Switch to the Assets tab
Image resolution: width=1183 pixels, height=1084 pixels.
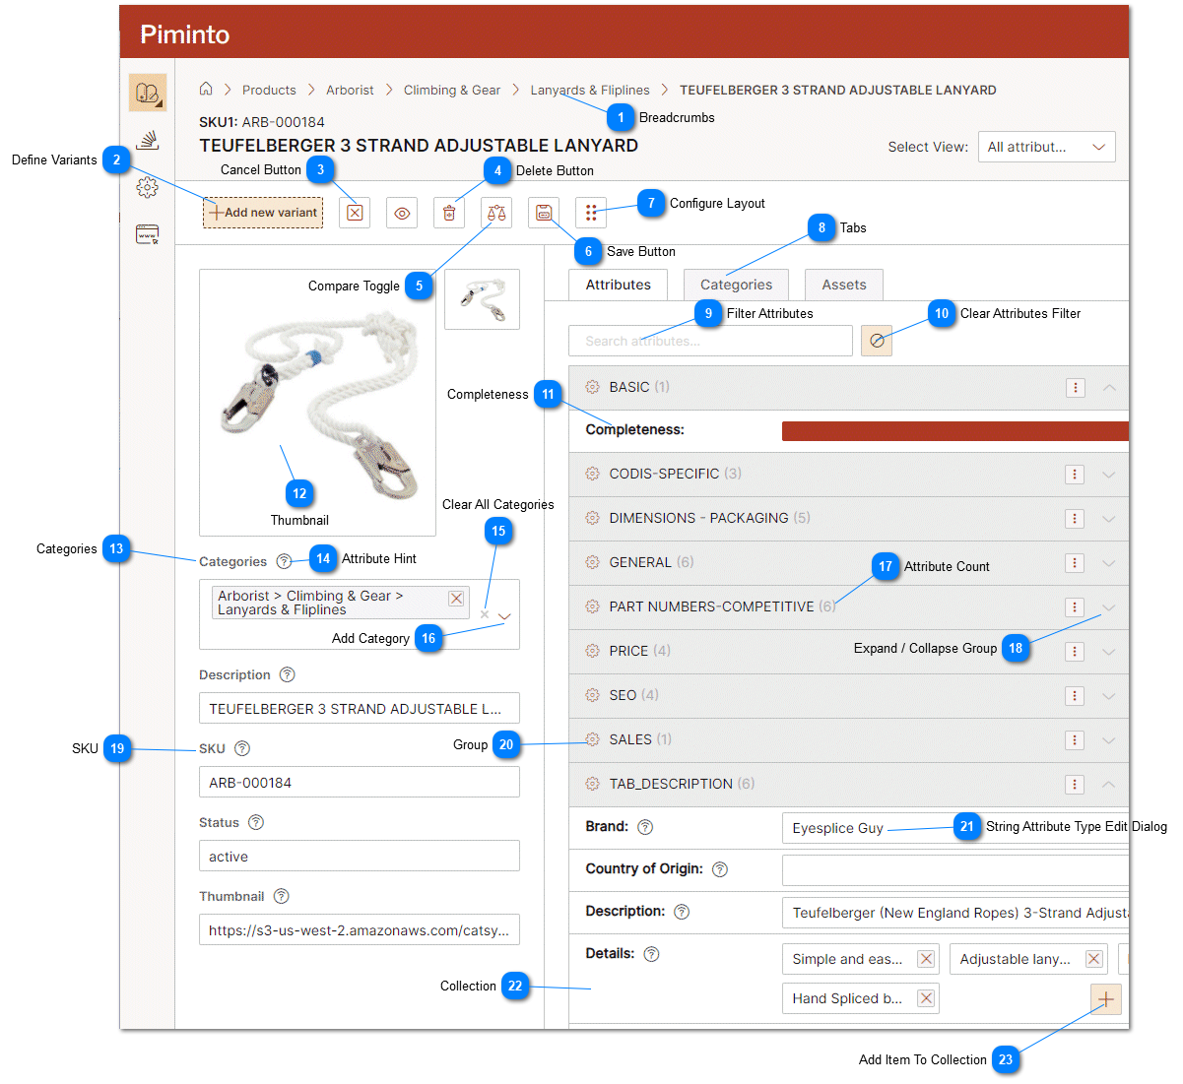pyautogui.click(x=844, y=285)
